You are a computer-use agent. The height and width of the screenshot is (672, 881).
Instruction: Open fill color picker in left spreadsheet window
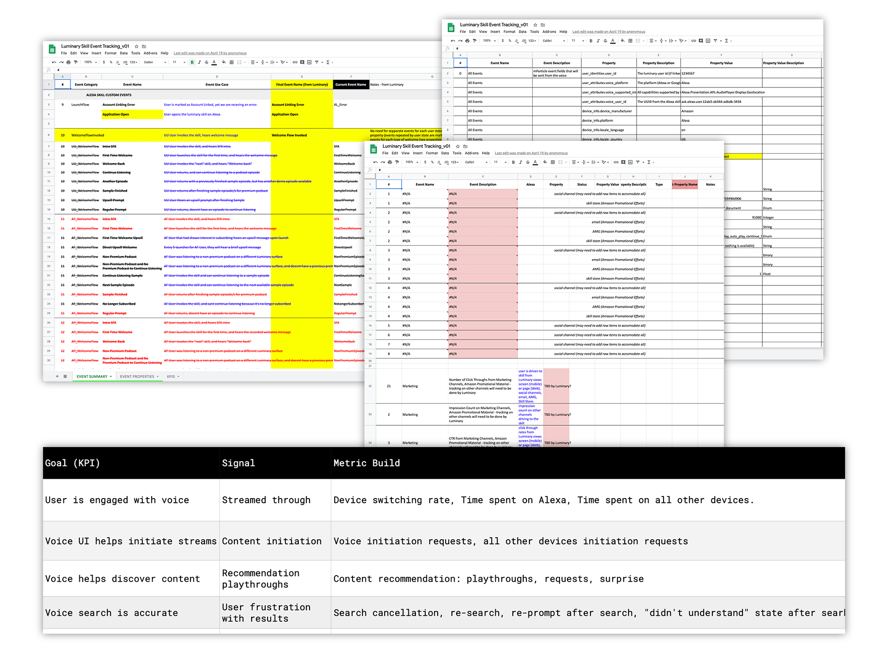point(224,62)
